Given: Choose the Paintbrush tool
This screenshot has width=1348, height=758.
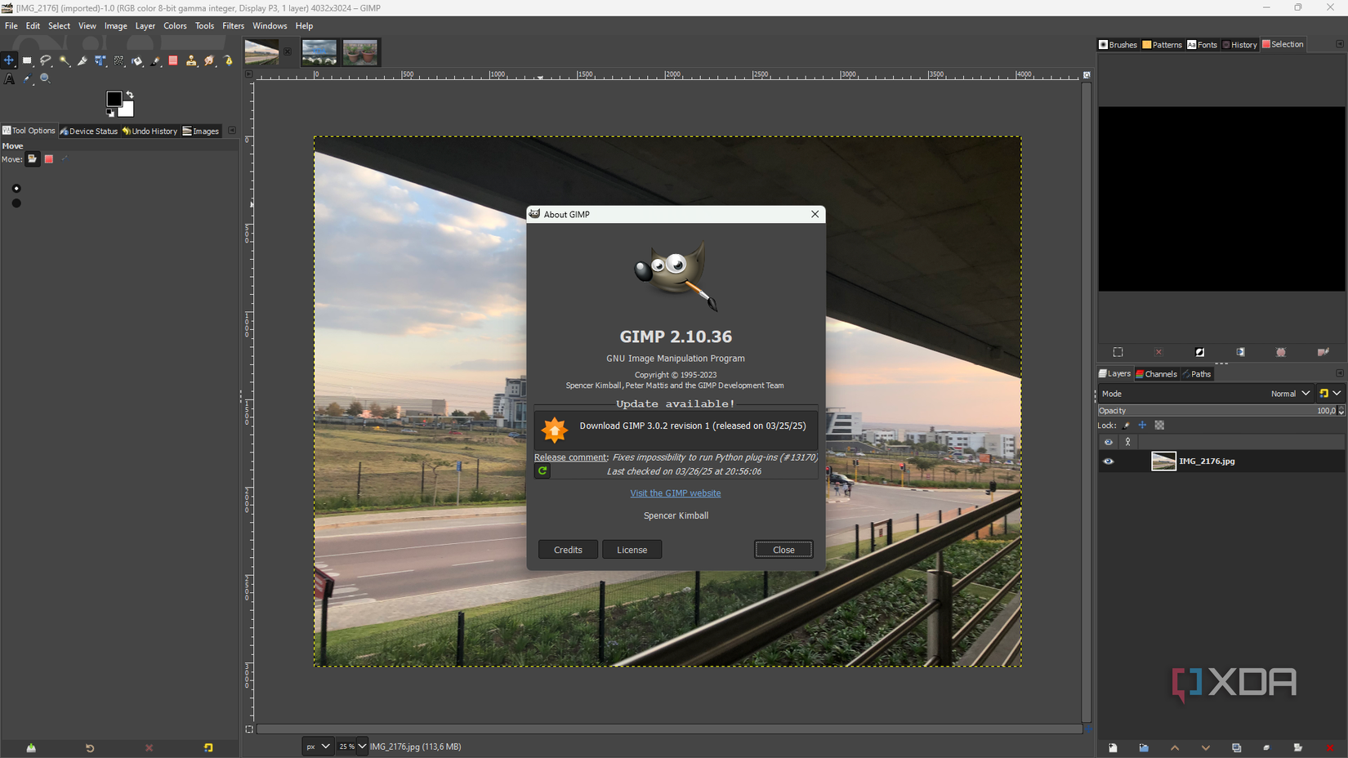Looking at the screenshot, I should pyautogui.click(x=155, y=60).
